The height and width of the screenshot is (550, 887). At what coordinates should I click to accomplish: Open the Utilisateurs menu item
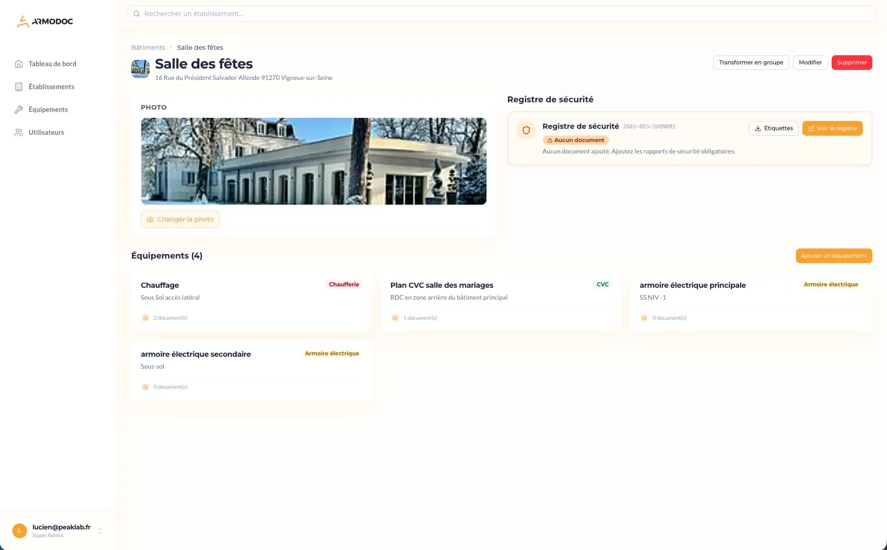pyautogui.click(x=46, y=132)
